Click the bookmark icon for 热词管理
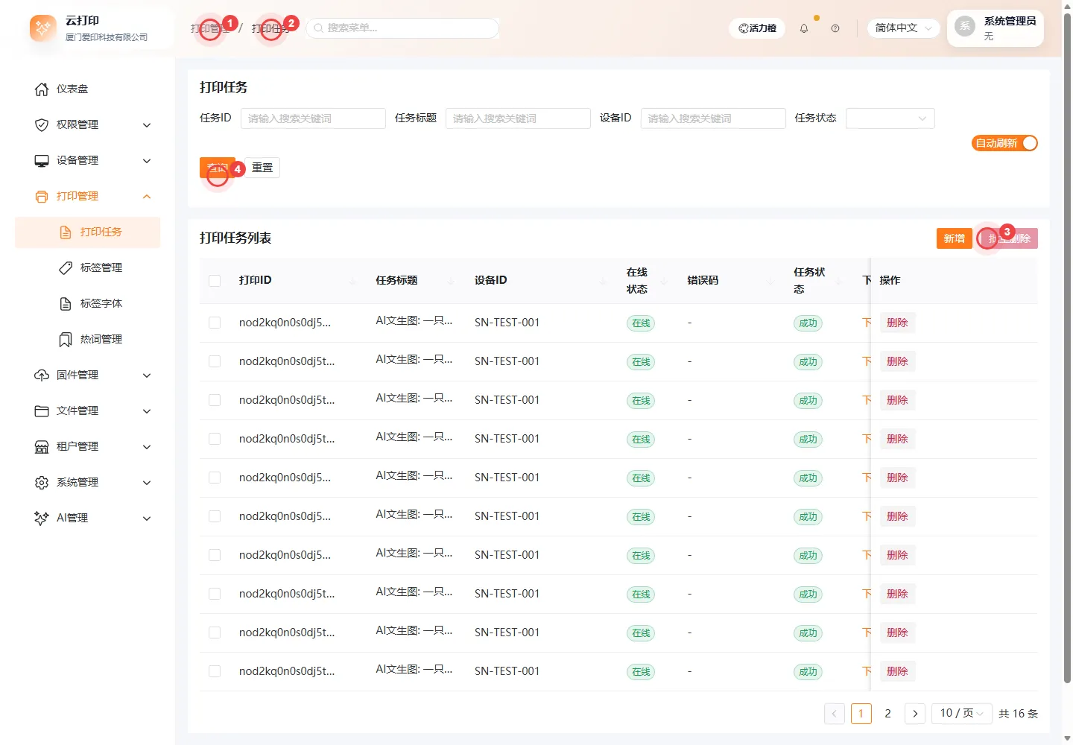1073x745 pixels. (x=66, y=340)
